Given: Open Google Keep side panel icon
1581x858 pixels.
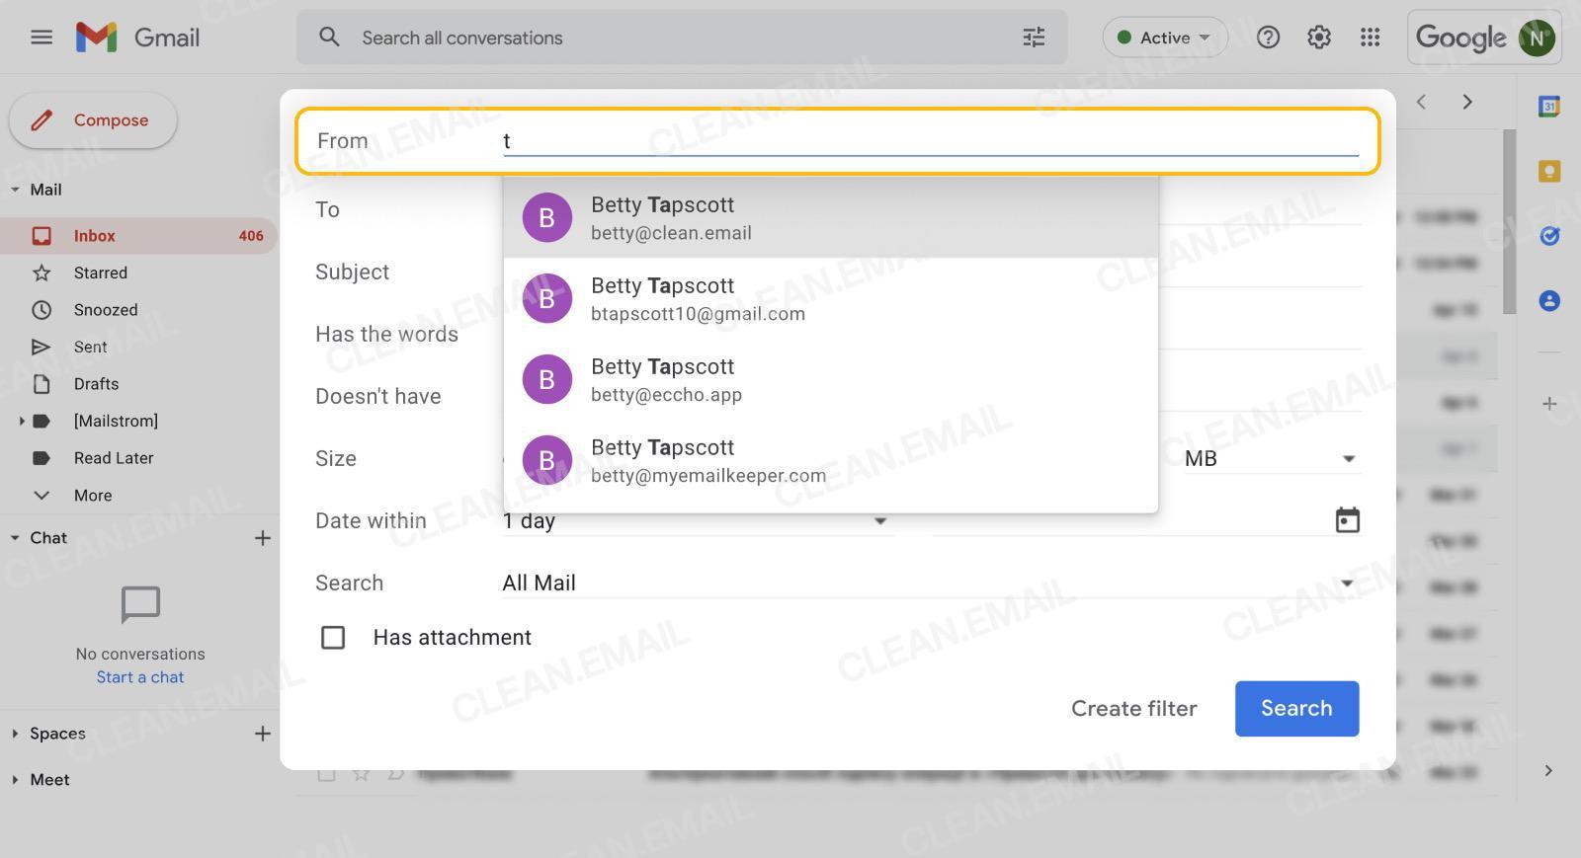Looking at the screenshot, I should click(x=1549, y=171).
